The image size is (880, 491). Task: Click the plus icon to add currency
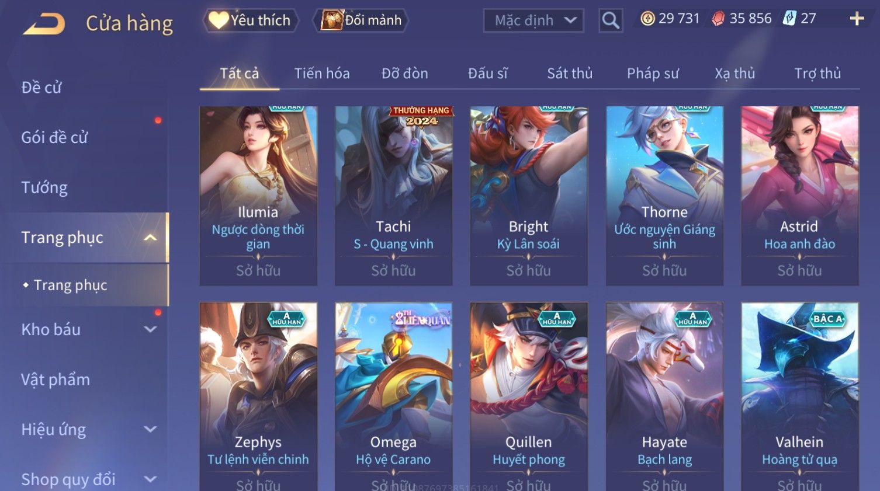point(857,19)
